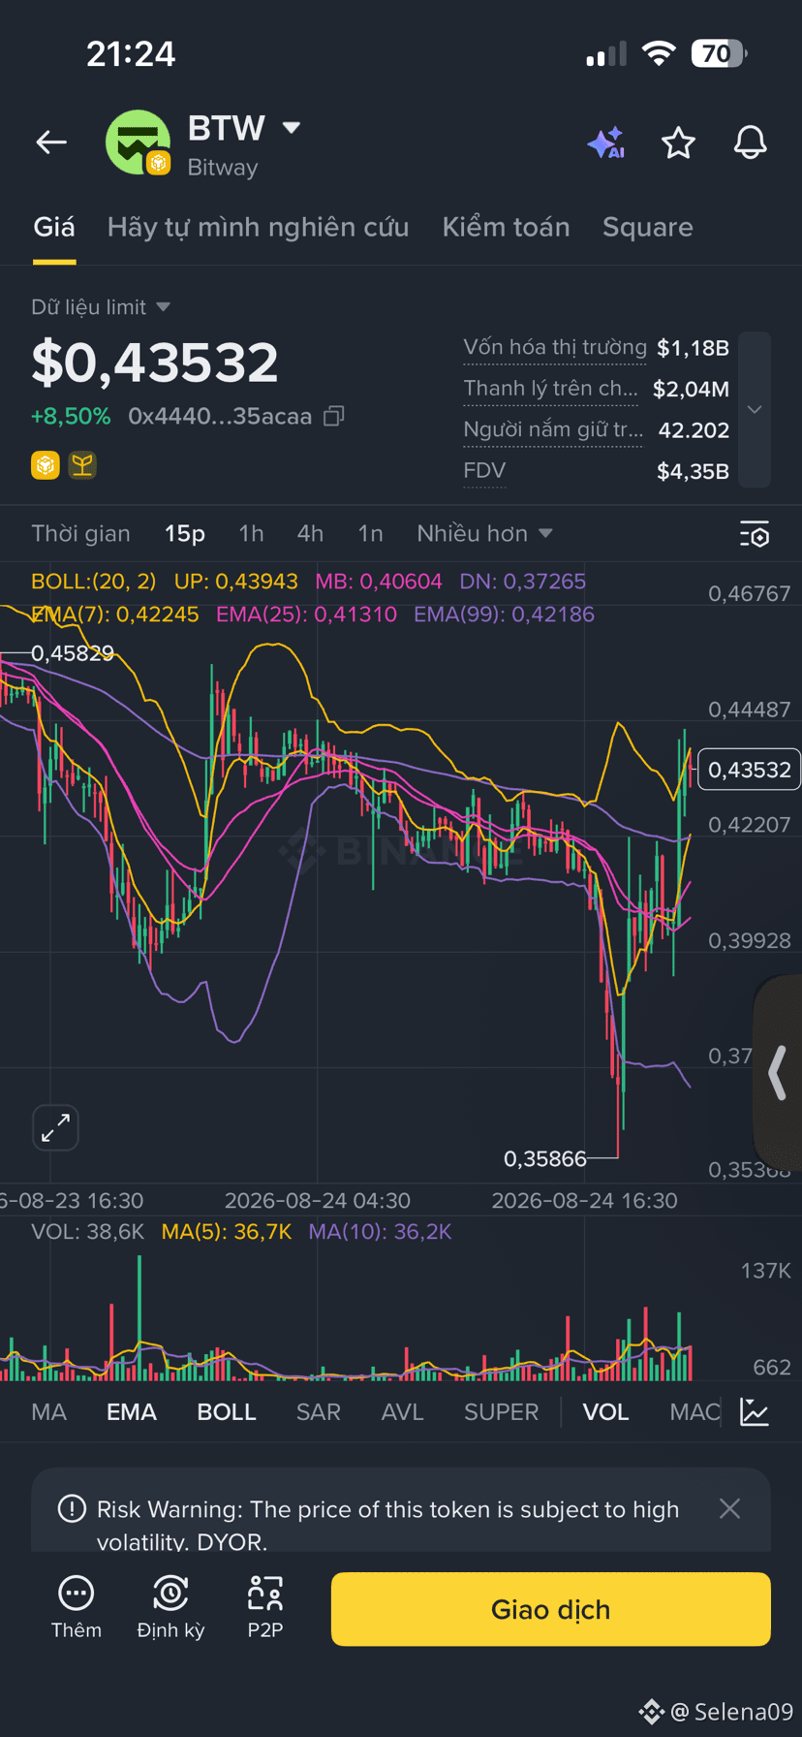Select 1h timeframe
The image size is (802, 1737).
[251, 533]
